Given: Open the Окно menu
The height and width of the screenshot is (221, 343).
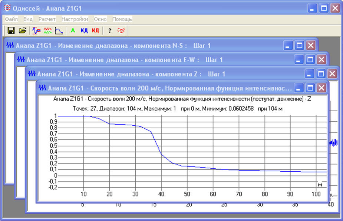Looking at the screenshot, I should point(100,19).
